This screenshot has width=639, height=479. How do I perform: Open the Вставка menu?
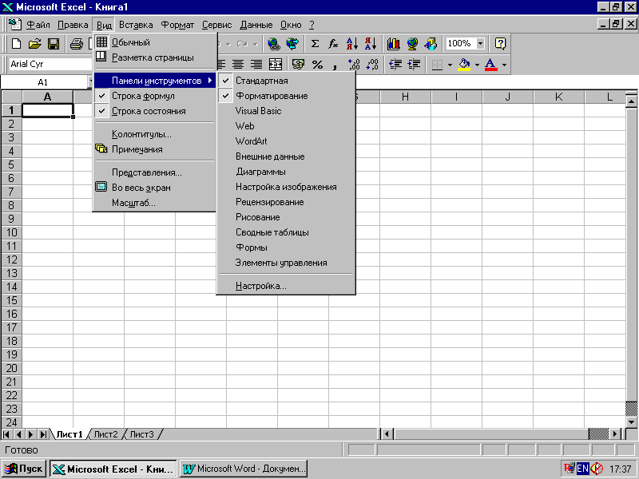tap(136, 25)
